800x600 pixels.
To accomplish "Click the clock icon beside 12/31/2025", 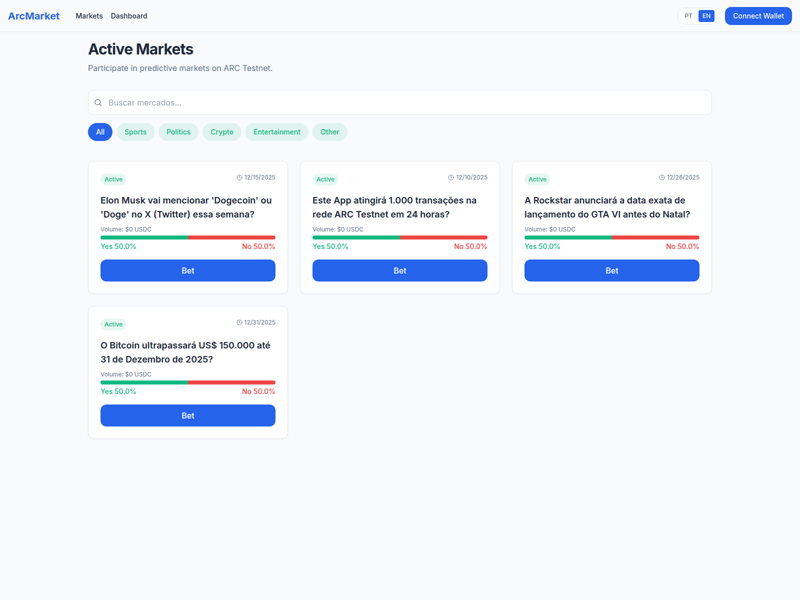I will tap(239, 322).
